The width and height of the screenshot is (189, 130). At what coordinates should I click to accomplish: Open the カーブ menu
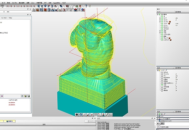coord(3,3)
